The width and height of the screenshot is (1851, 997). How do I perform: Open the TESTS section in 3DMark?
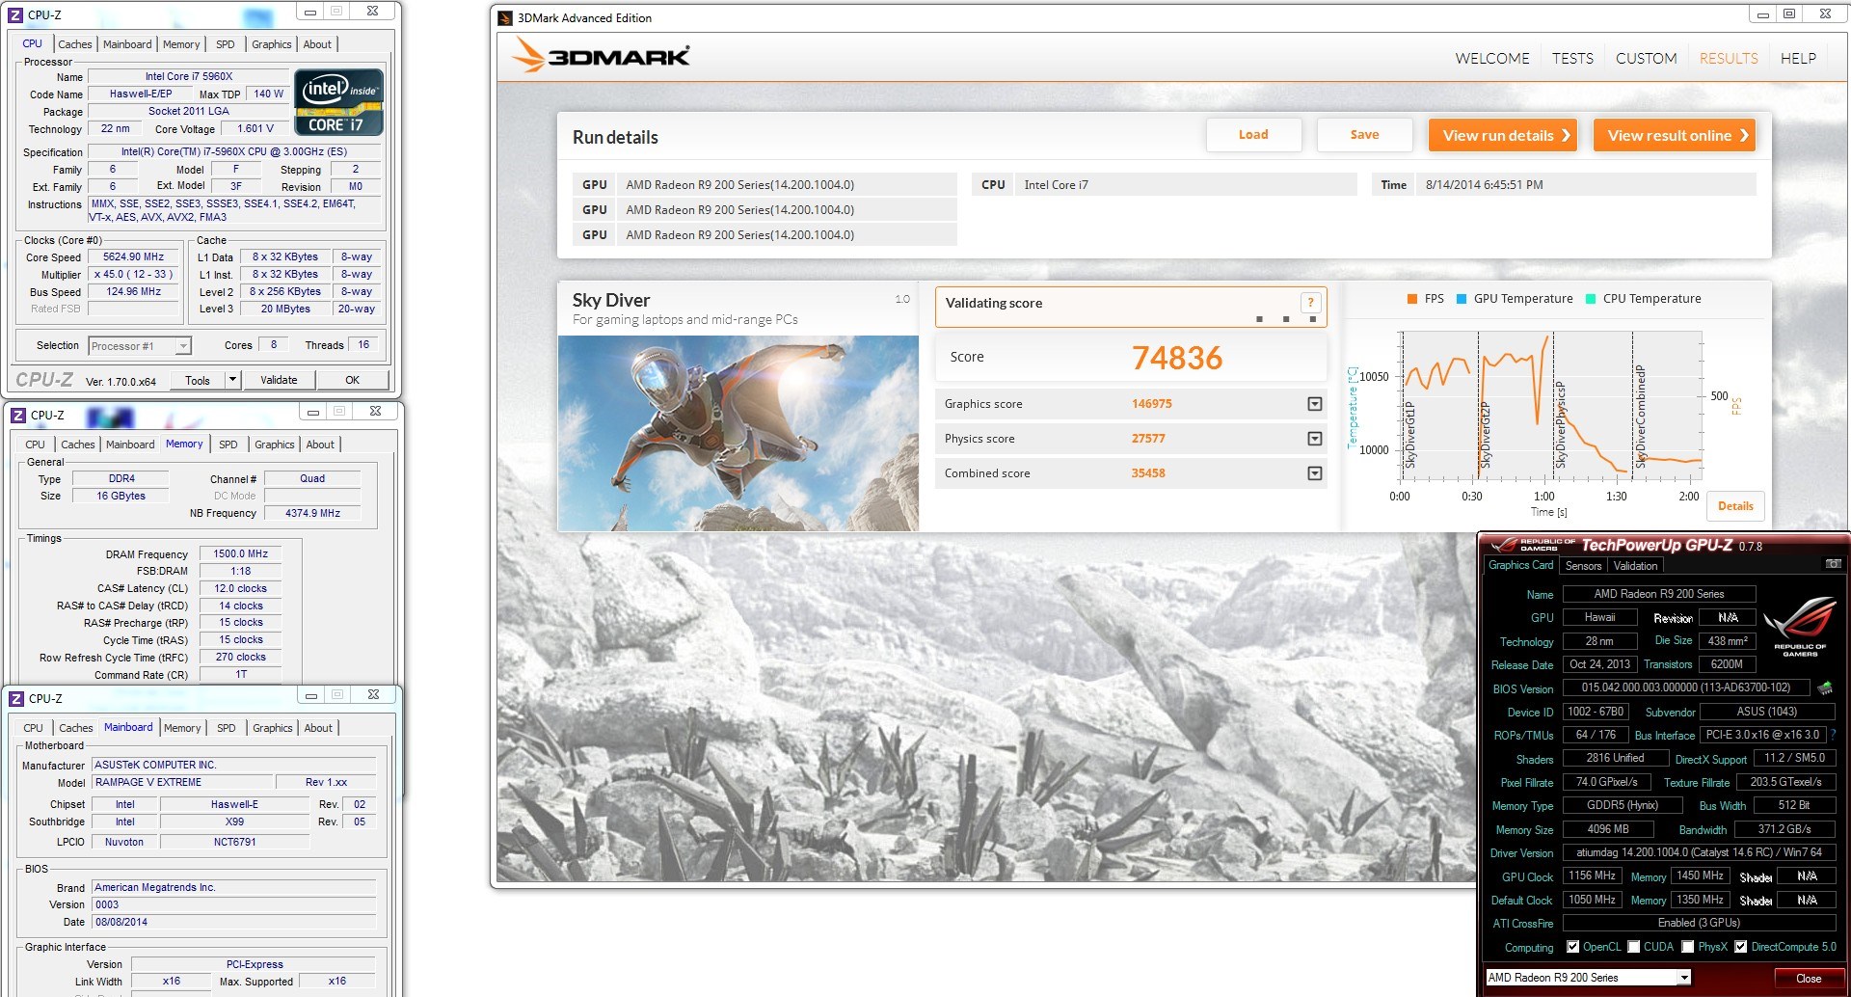point(1572,59)
